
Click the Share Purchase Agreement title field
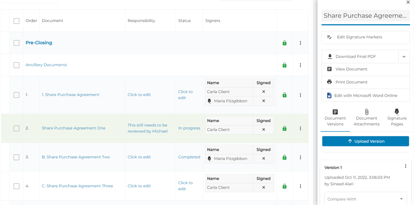pyautogui.click(x=365, y=16)
